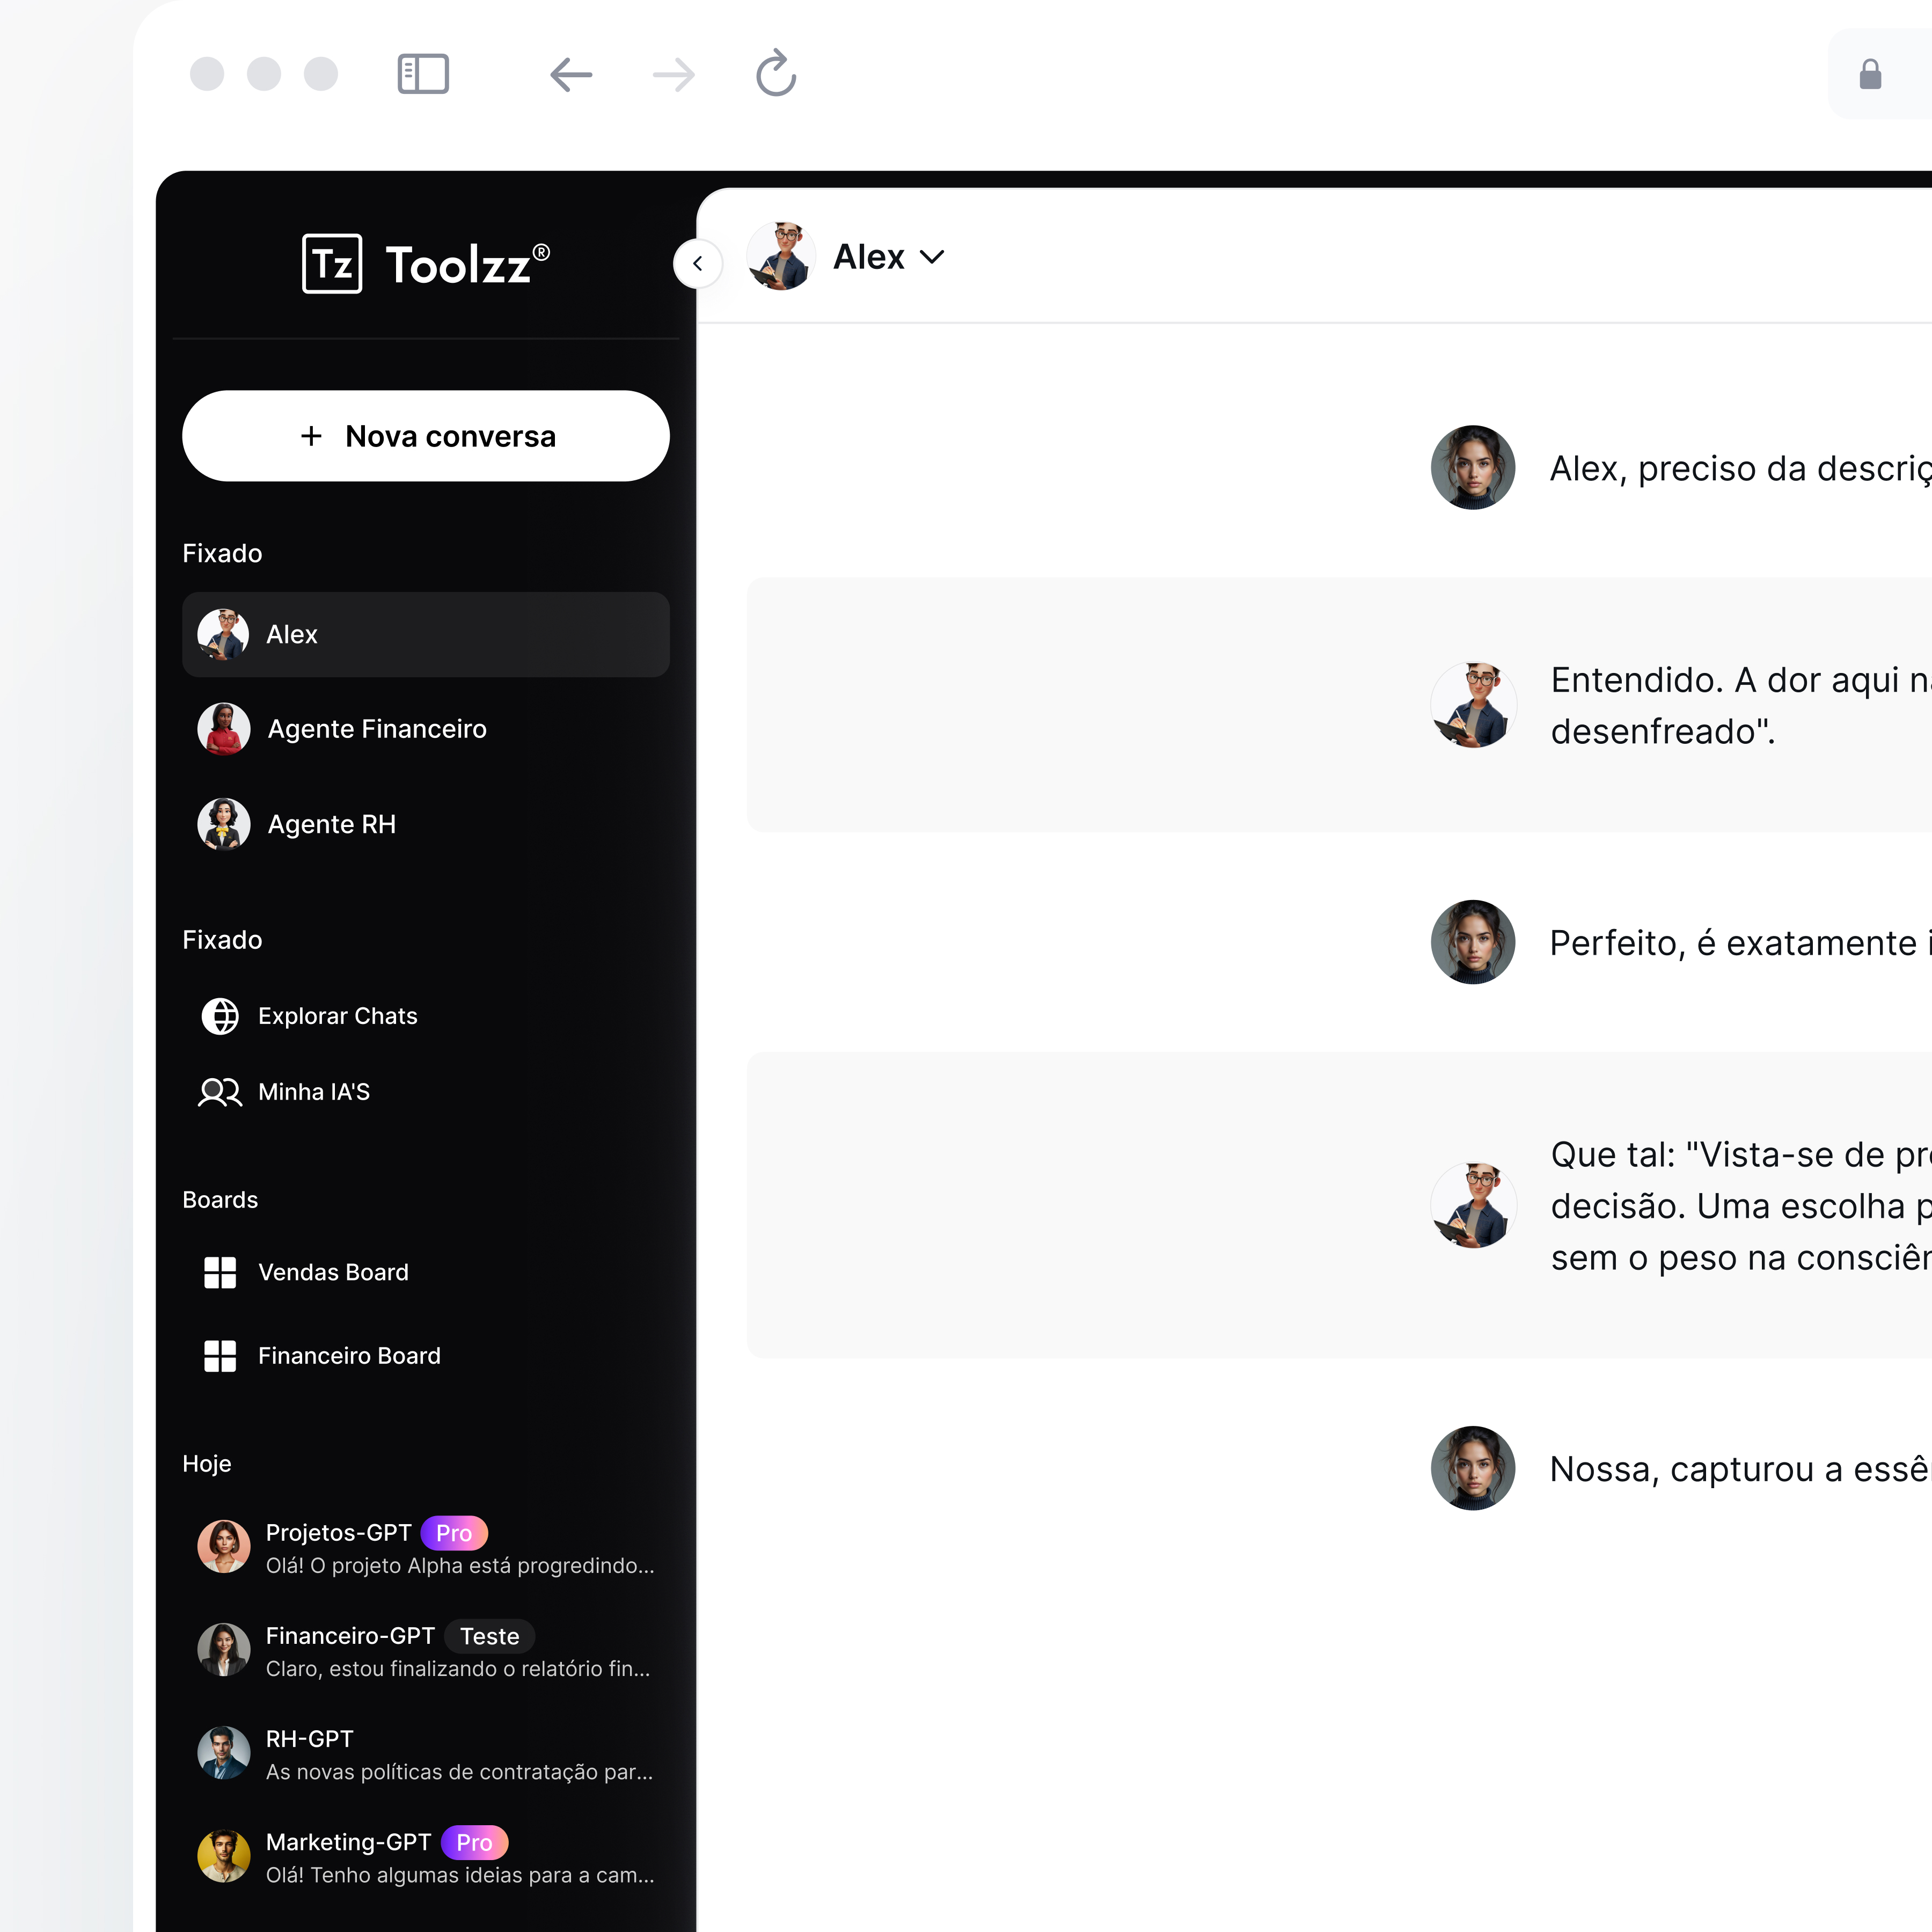Open the Agente RH chat
Image resolution: width=1932 pixels, height=1932 pixels.
pyautogui.click(x=426, y=824)
